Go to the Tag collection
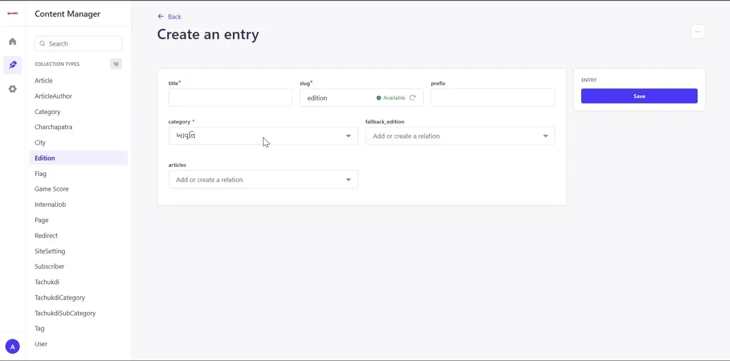730x361 pixels. click(x=39, y=329)
